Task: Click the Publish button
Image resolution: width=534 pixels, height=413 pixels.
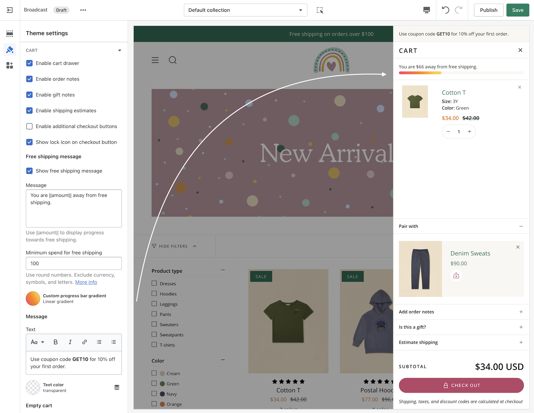Action: click(488, 10)
